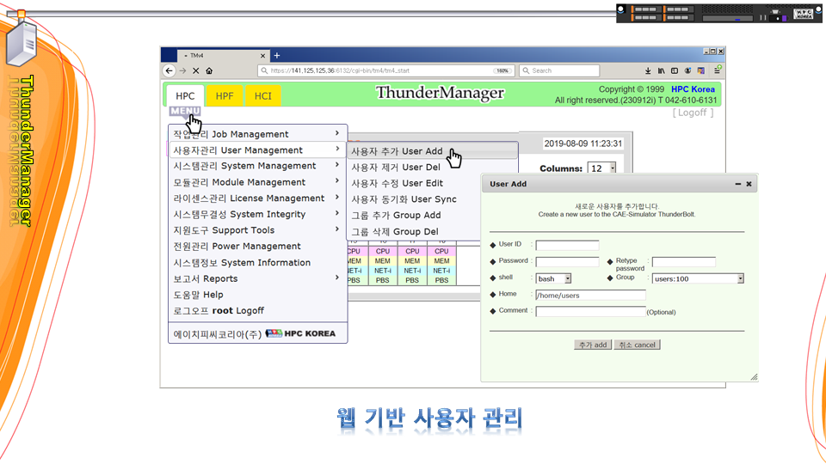Select Power Management menu entry
The height and width of the screenshot is (464, 826).
[x=257, y=247]
